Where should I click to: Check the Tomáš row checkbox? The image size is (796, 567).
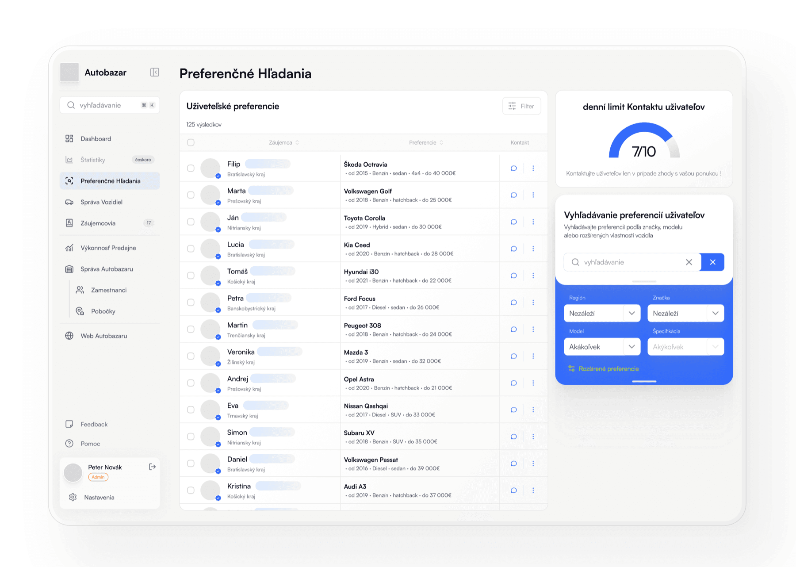click(191, 276)
